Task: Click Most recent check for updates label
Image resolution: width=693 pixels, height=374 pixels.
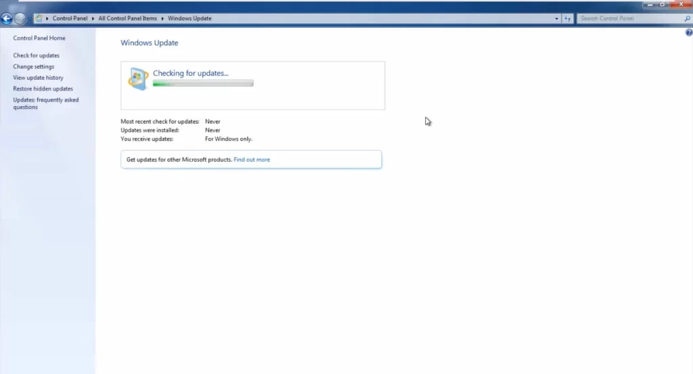Action: (160, 122)
